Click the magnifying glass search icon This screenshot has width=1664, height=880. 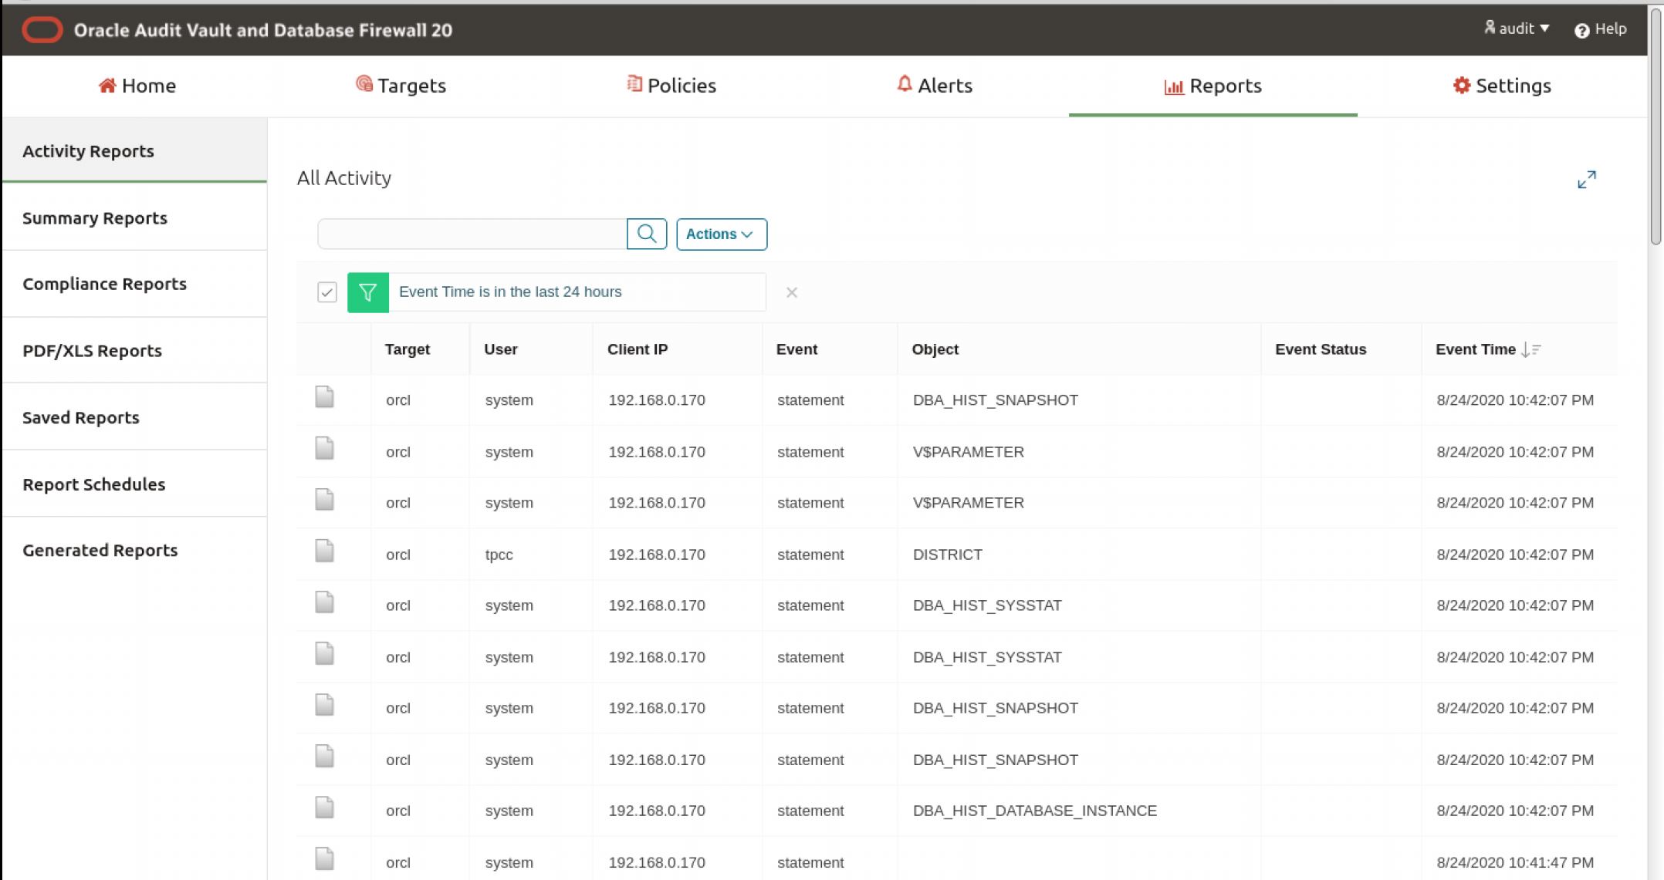647,234
